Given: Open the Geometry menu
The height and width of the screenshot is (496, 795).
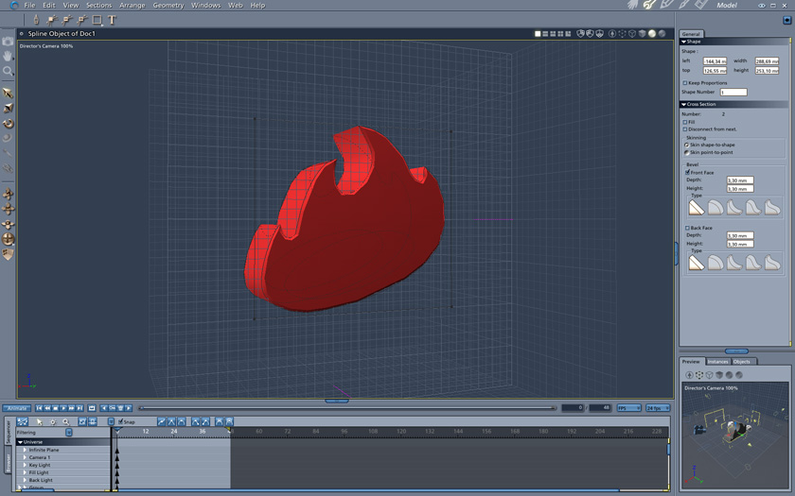Looking at the screenshot, I should pos(168,6).
